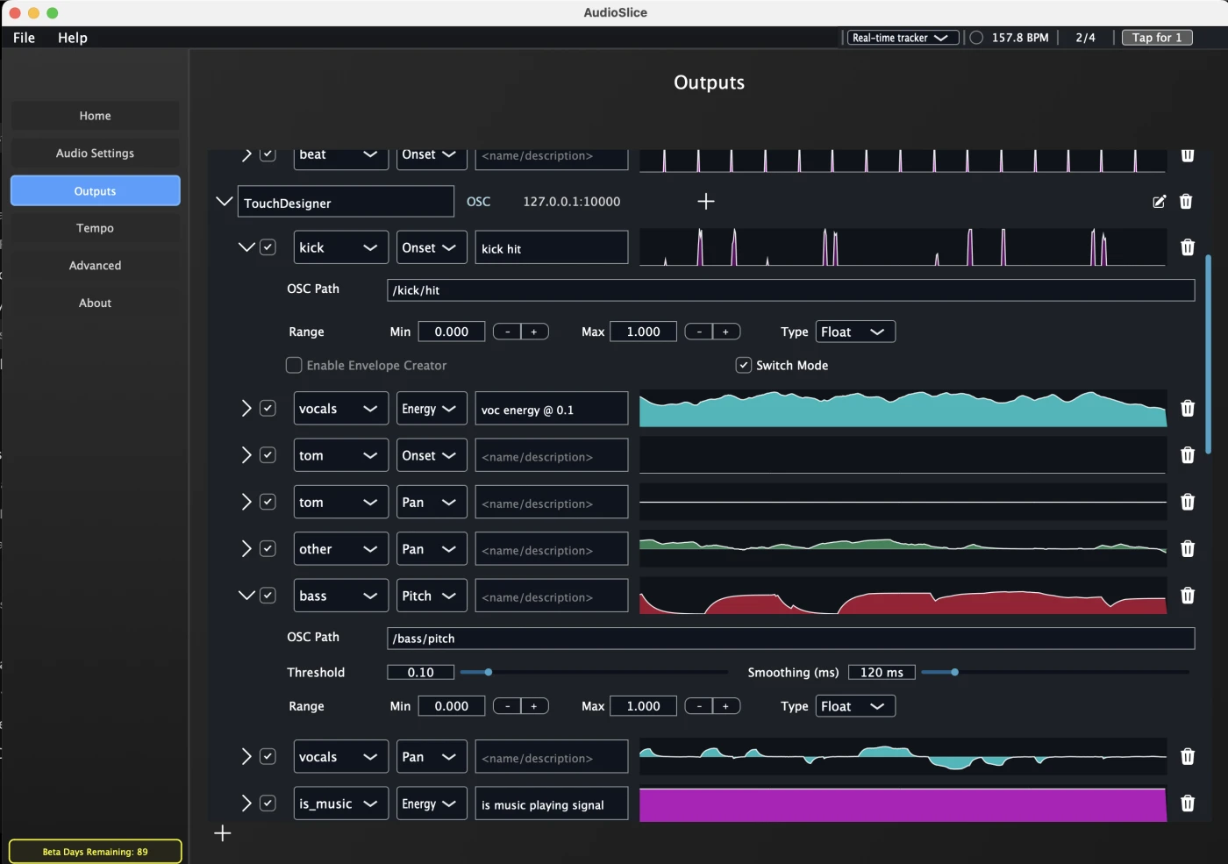Click the tempo indicator circle beside BPM
This screenshot has width=1228, height=864.
pyautogui.click(x=976, y=38)
